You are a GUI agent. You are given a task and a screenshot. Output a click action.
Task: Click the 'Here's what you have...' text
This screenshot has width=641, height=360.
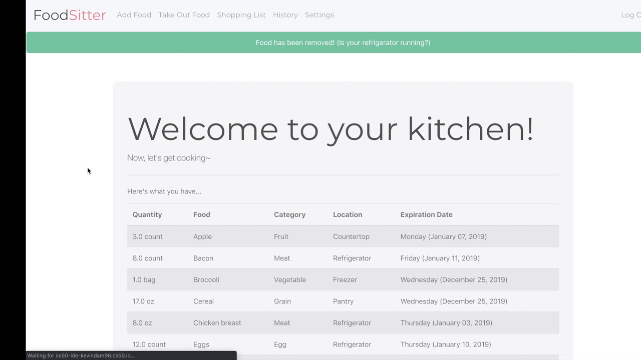pyautogui.click(x=164, y=191)
